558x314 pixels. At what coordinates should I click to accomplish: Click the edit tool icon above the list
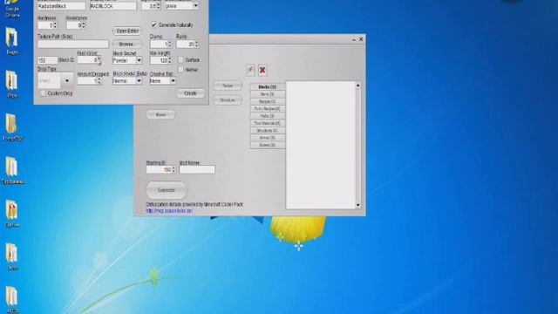250,70
